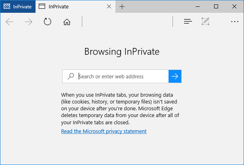Minimize the Edge window
Viewport: 244px width, 165px height.
pos(198,6)
